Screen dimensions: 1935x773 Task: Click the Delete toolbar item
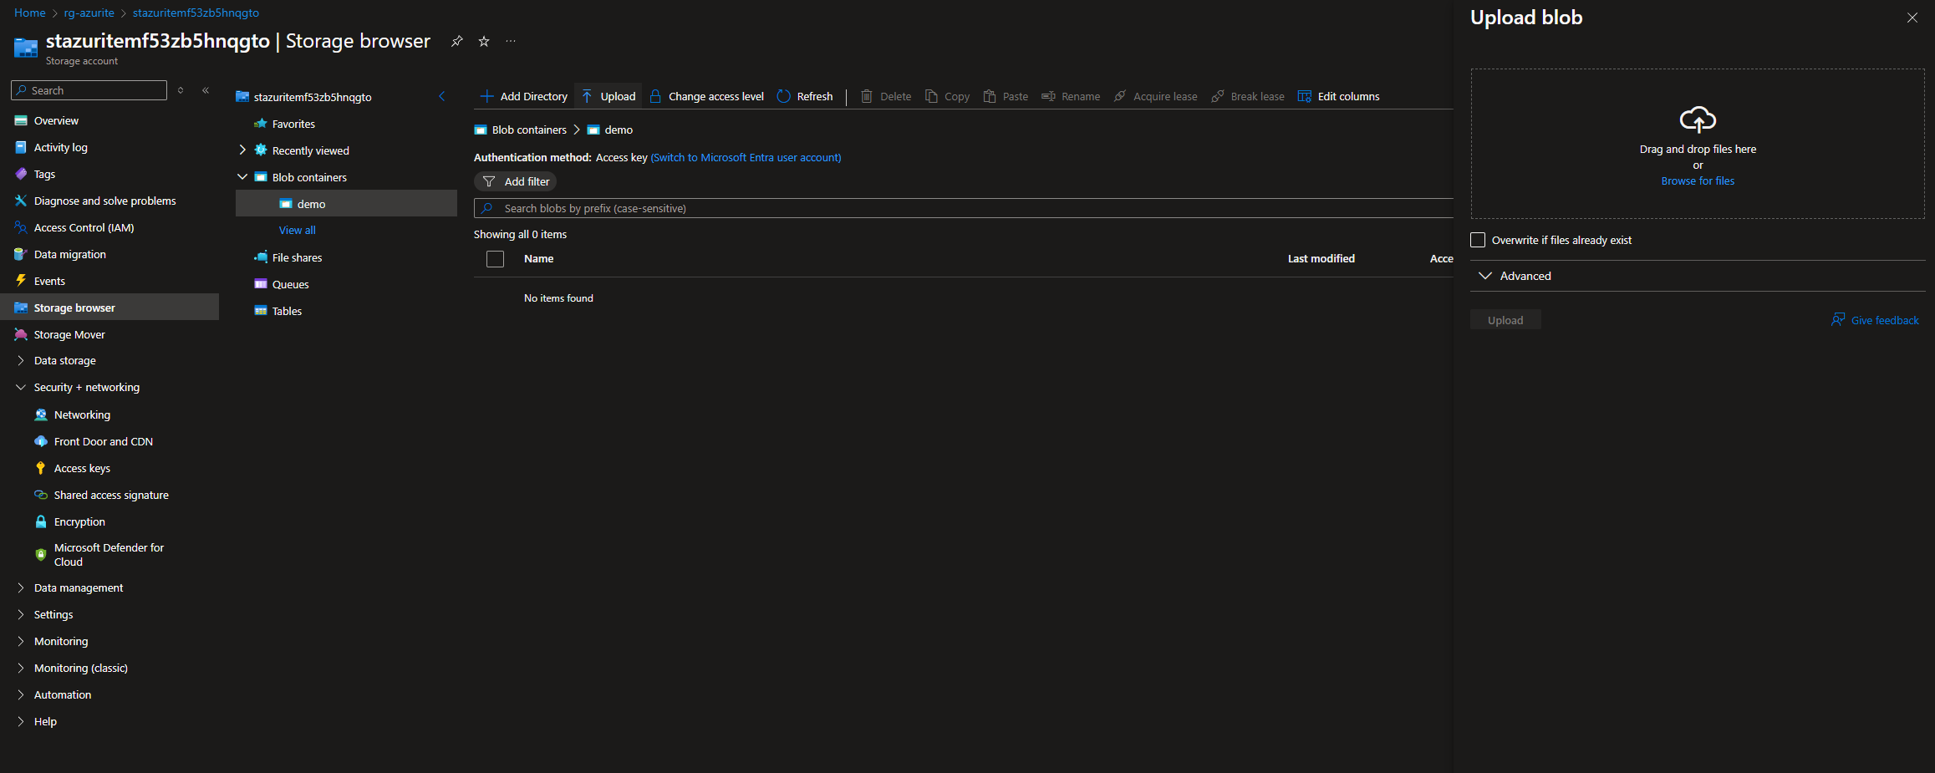886,97
